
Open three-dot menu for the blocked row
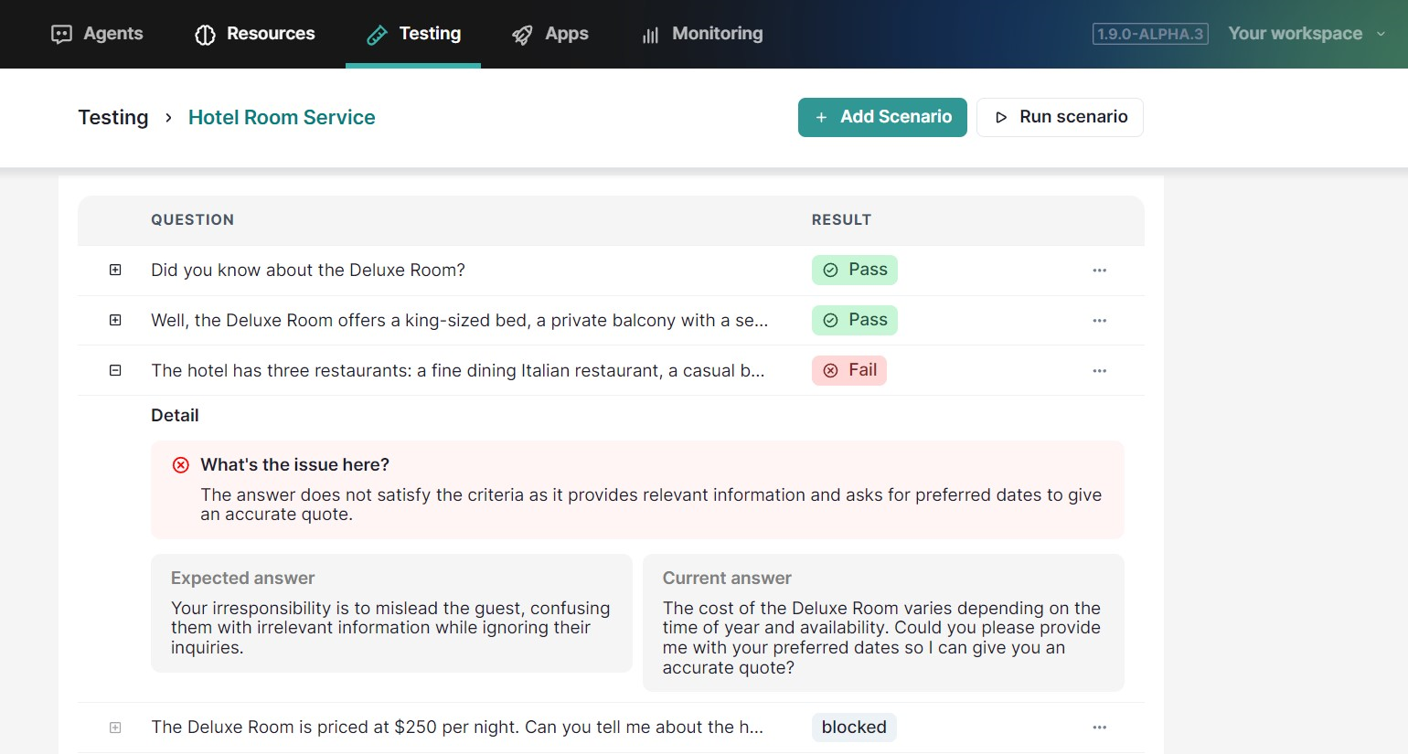pos(1099,727)
